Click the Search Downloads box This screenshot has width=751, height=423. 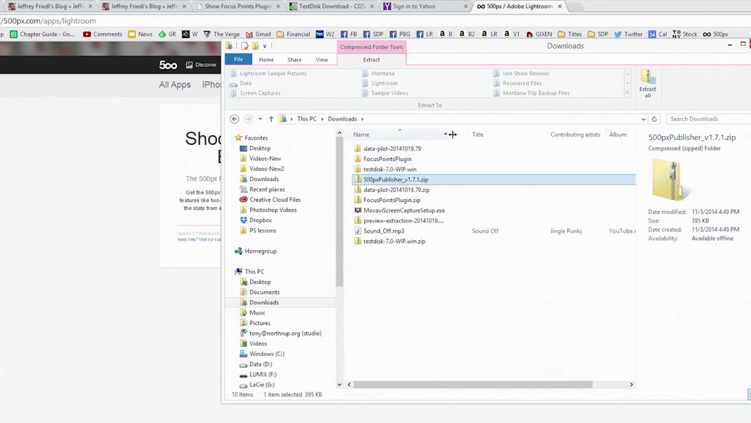pos(708,119)
